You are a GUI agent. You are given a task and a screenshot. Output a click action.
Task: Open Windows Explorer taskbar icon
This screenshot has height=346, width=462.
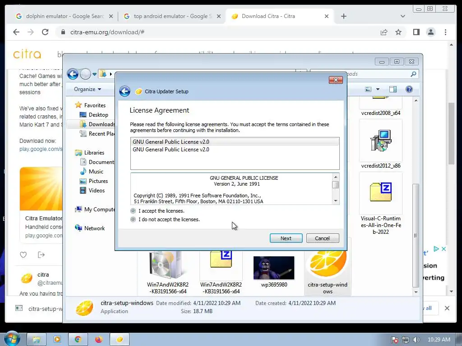37,340
